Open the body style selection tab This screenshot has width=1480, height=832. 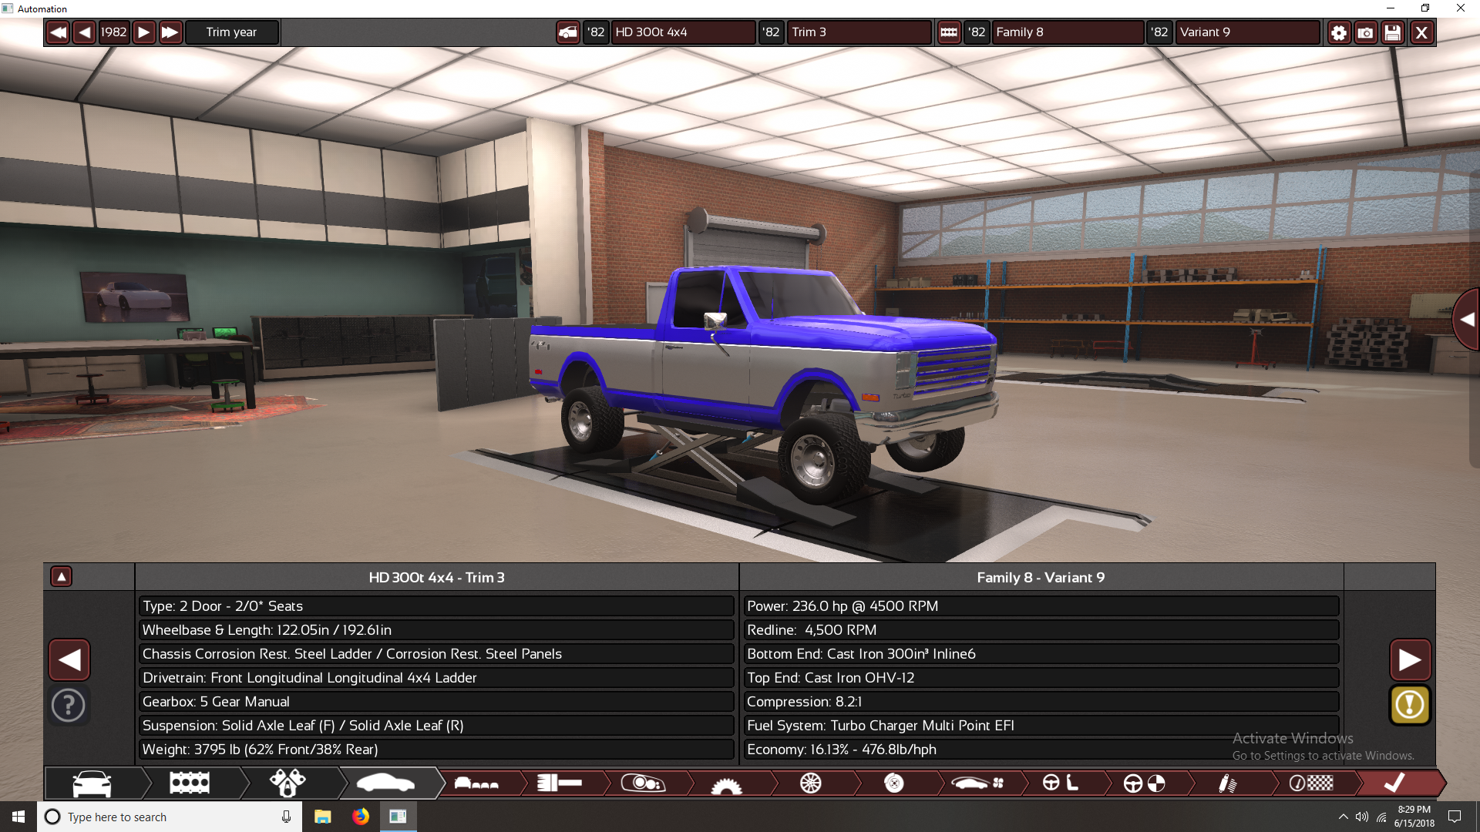coord(476,783)
